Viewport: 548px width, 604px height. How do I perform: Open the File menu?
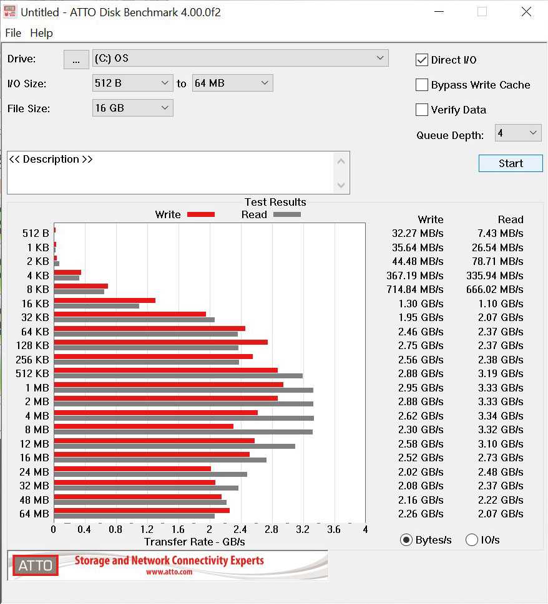point(13,33)
